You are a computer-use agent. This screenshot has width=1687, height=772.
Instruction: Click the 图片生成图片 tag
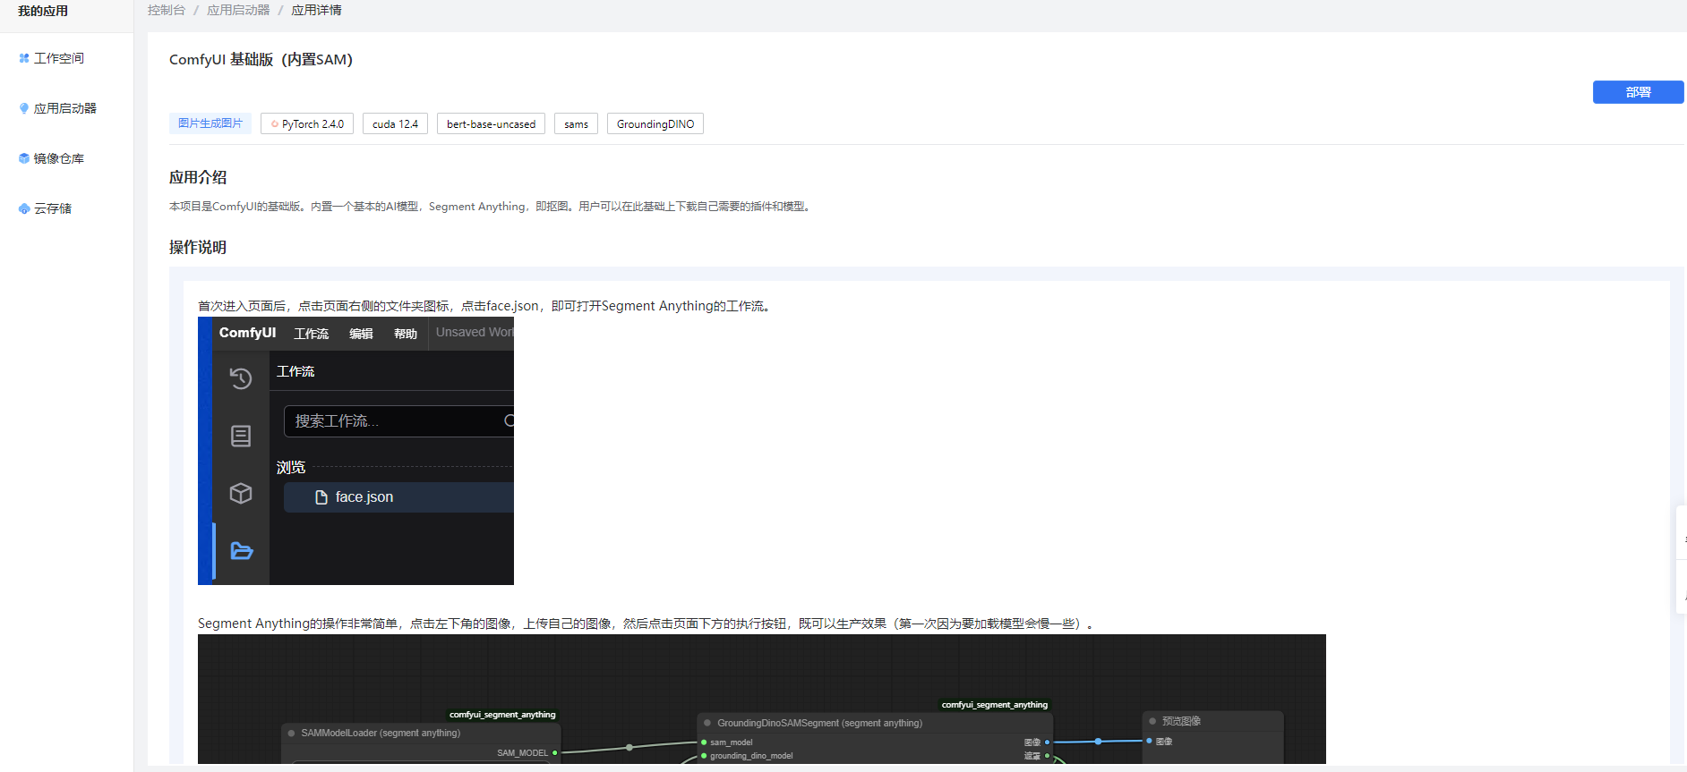pyautogui.click(x=210, y=123)
